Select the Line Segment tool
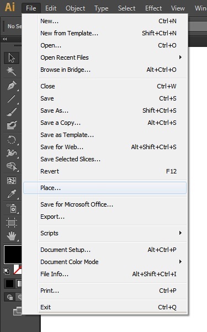This screenshot has height=332, width=207. 12,99
